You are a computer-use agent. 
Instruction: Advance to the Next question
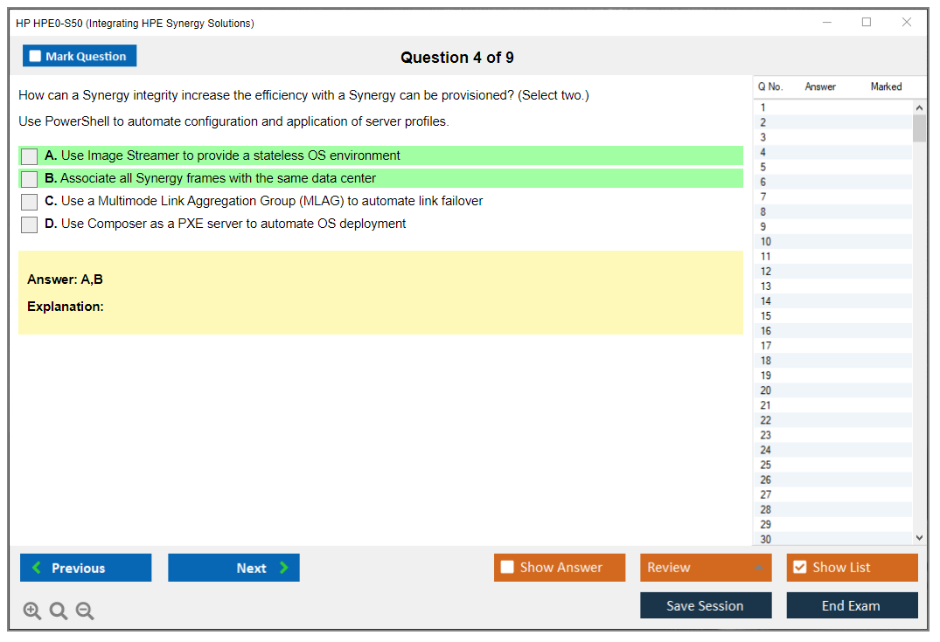point(233,568)
